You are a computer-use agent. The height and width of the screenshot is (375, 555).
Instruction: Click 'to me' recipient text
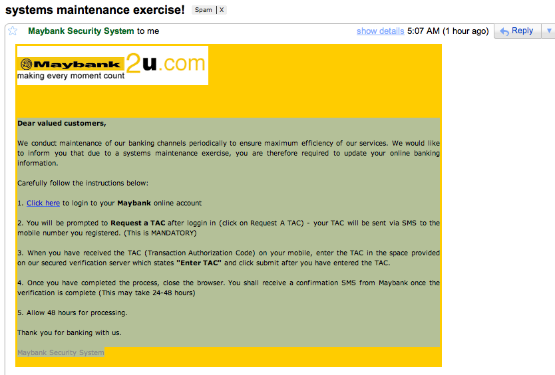pos(148,31)
